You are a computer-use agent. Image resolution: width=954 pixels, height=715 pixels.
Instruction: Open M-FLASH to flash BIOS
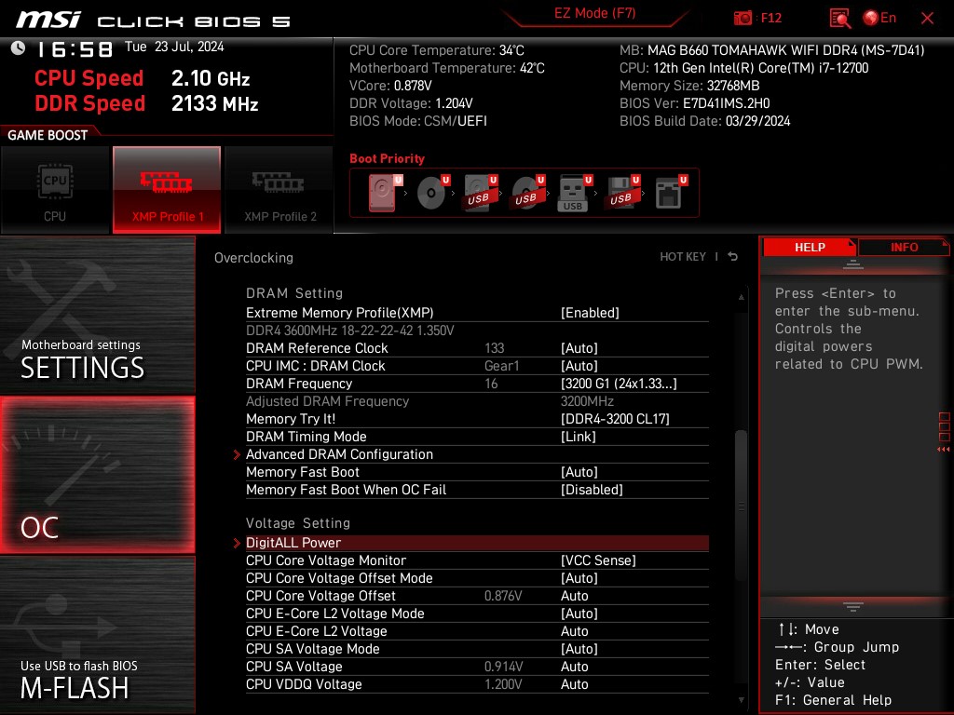[97, 635]
